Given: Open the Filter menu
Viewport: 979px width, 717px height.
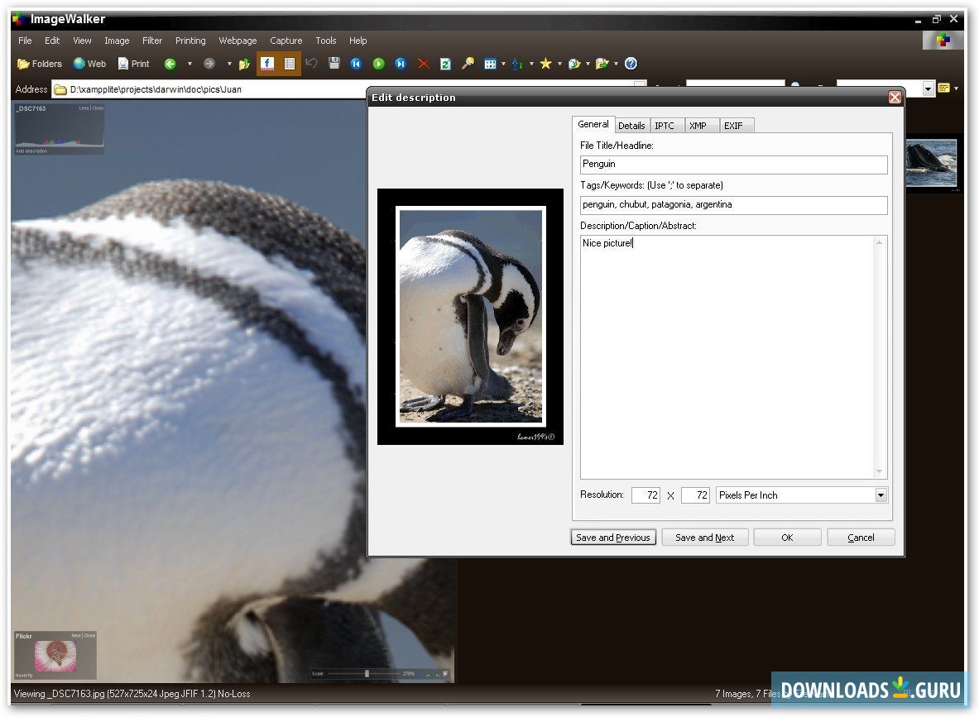Looking at the screenshot, I should tap(152, 41).
